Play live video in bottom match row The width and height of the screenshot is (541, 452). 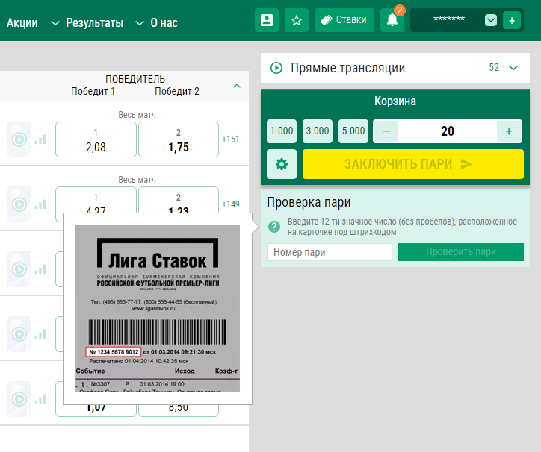pyautogui.click(x=19, y=399)
